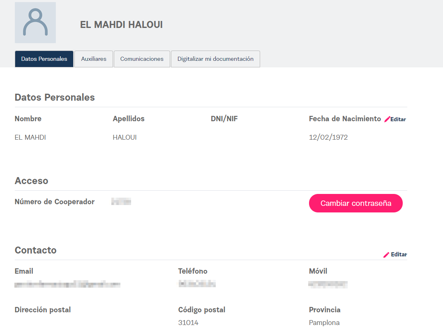443x332 pixels.
Task: Select the postal code 31014
Action: point(188,323)
